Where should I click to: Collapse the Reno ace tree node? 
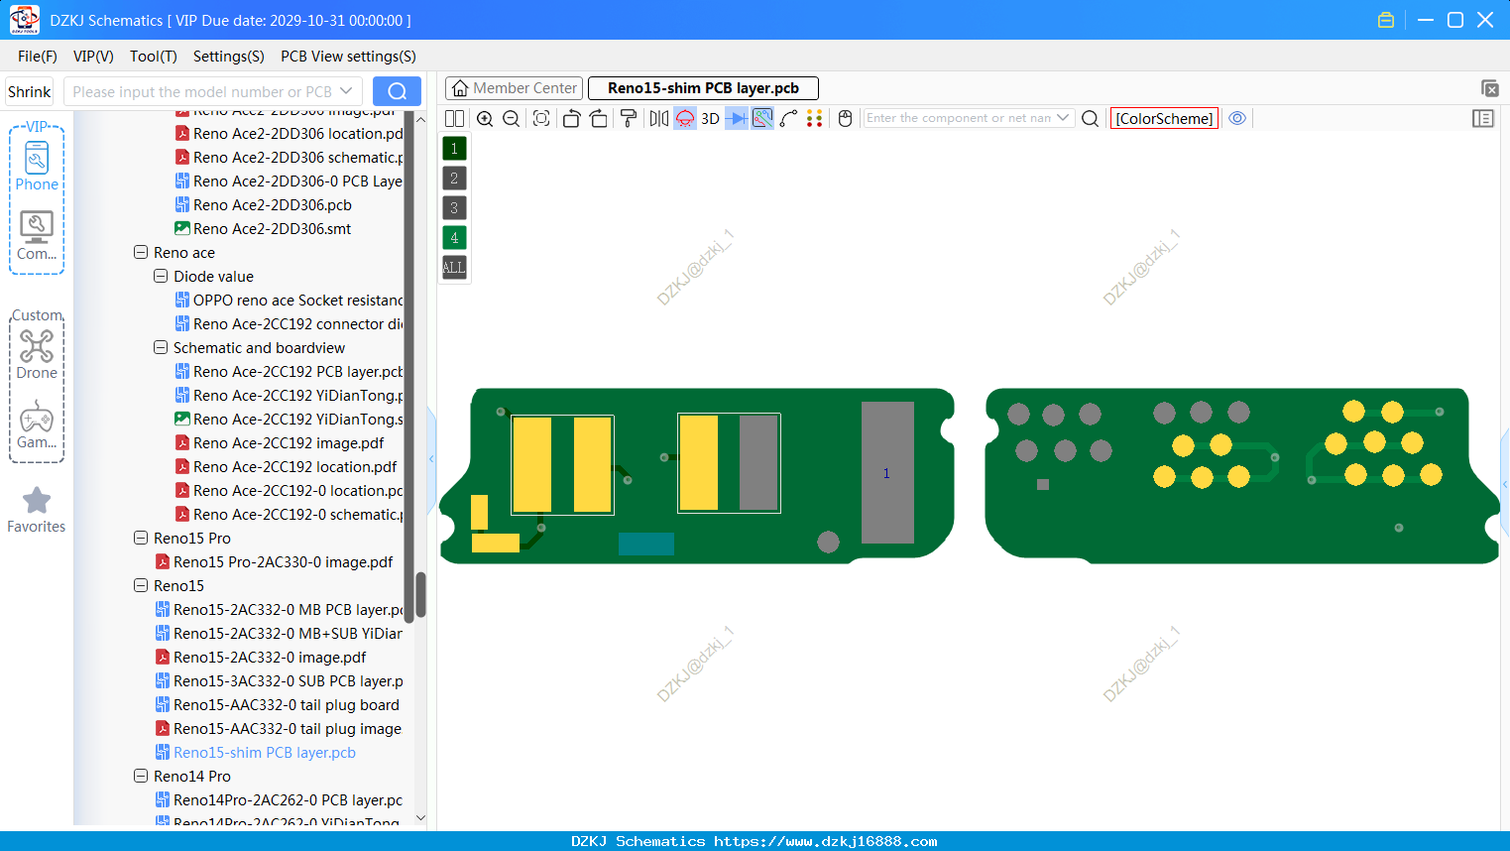(x=141, y=253)
